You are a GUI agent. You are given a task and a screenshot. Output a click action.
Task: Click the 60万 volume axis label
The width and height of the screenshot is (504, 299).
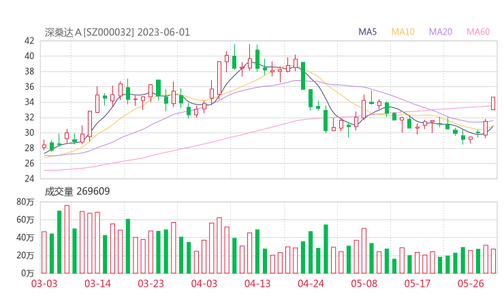[x=25, y=219]
